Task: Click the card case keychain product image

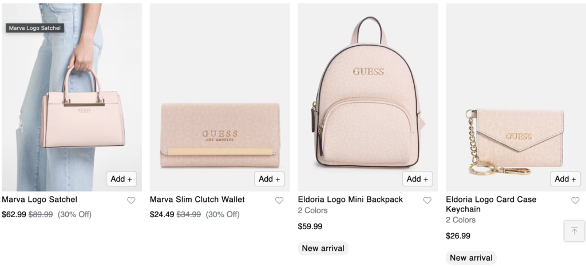Action: point(516,97)
